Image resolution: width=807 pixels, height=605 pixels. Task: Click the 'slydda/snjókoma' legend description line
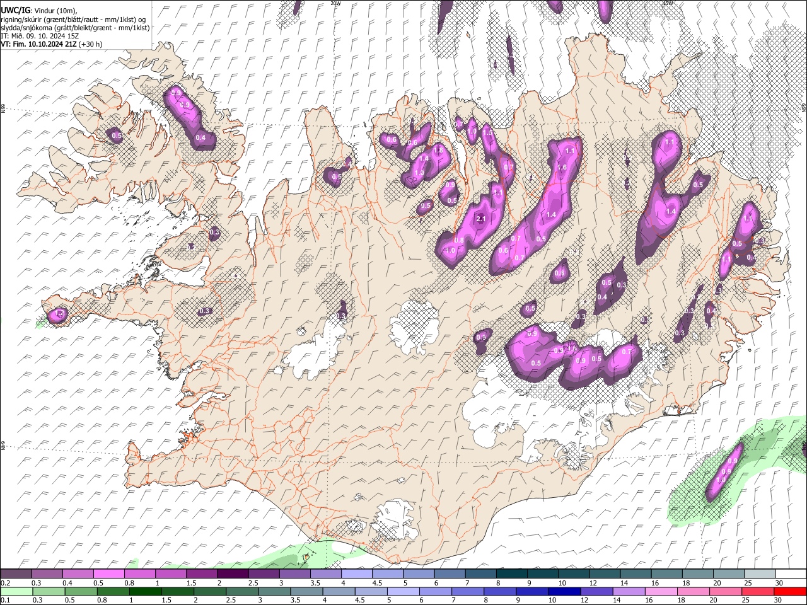(x=75, y=27)
